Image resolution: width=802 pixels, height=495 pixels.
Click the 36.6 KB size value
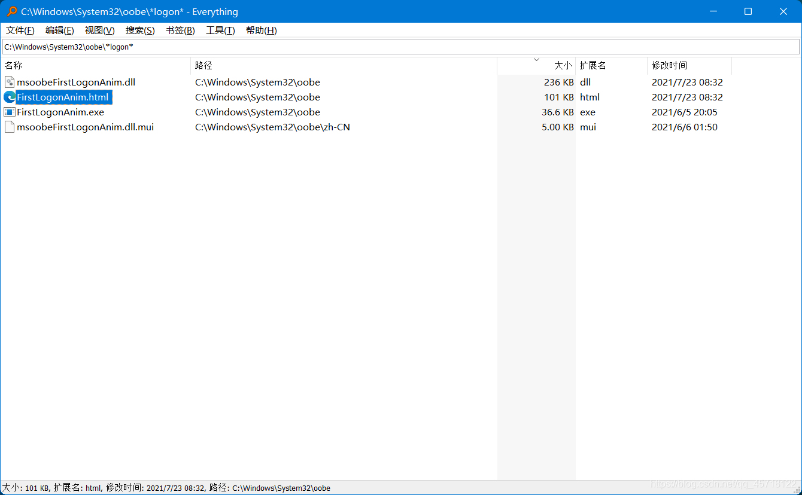557,112
